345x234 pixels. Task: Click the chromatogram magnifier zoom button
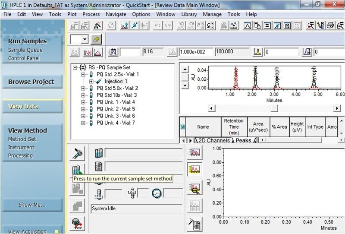[x=195, y=188]
